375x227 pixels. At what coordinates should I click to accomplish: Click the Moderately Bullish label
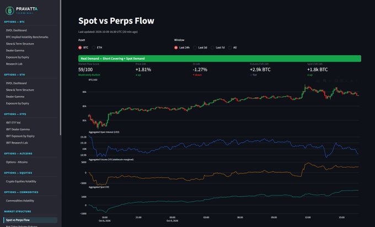89,75
